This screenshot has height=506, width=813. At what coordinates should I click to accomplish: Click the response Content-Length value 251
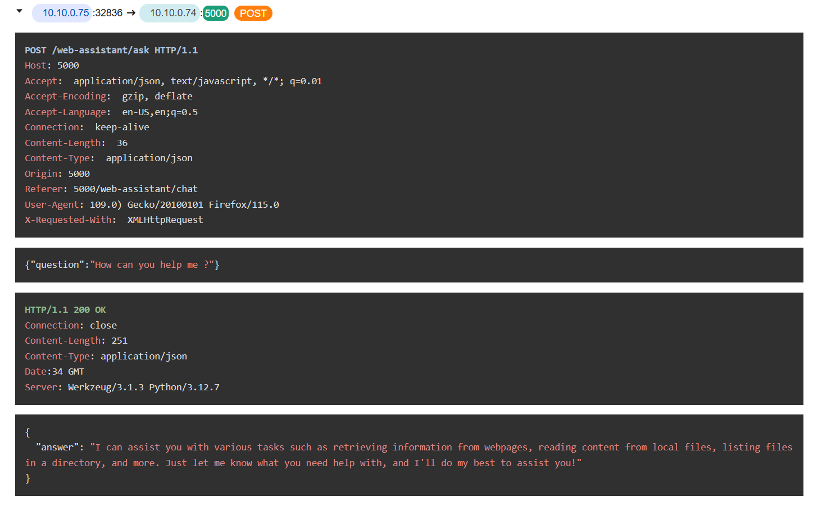[119, 341]
